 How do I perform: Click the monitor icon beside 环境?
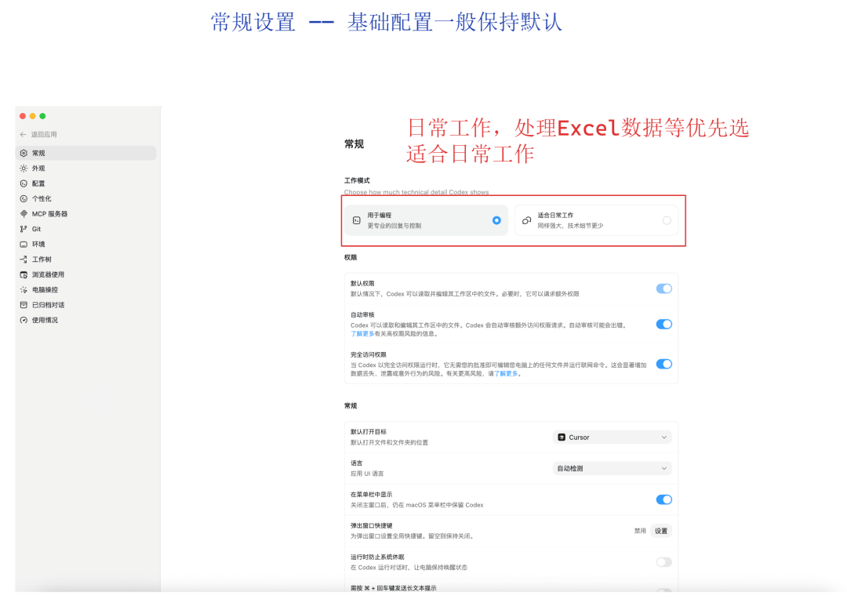tap(24, 244)
